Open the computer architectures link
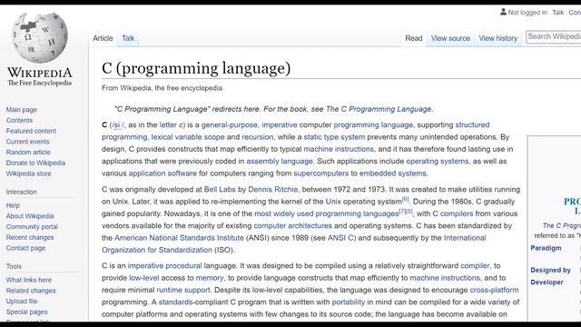581x327 pixels. (292, 226)
